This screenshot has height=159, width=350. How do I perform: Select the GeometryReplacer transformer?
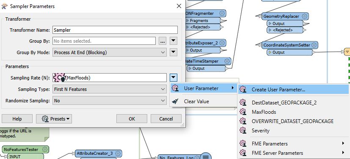pyautogui.click(x=285, y=16)
